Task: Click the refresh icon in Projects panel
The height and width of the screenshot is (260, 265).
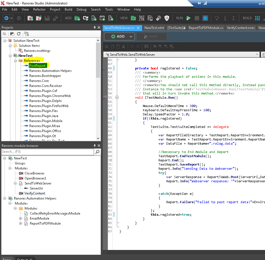Action: pyautogui.click(x=19, y=34)
